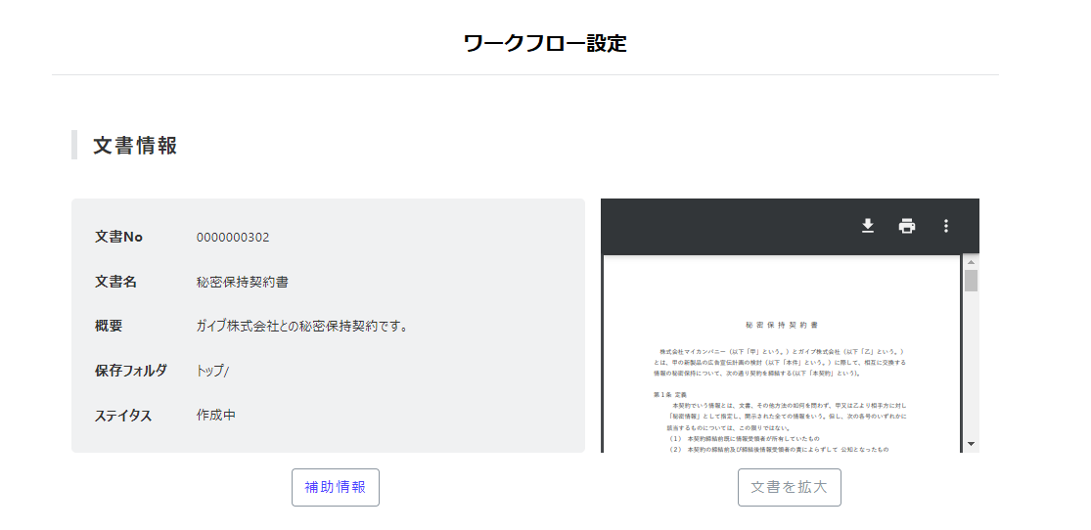This screenshot has width=1091, height=530.
Task: Click the status value 作成中
Action: (215, 416)
